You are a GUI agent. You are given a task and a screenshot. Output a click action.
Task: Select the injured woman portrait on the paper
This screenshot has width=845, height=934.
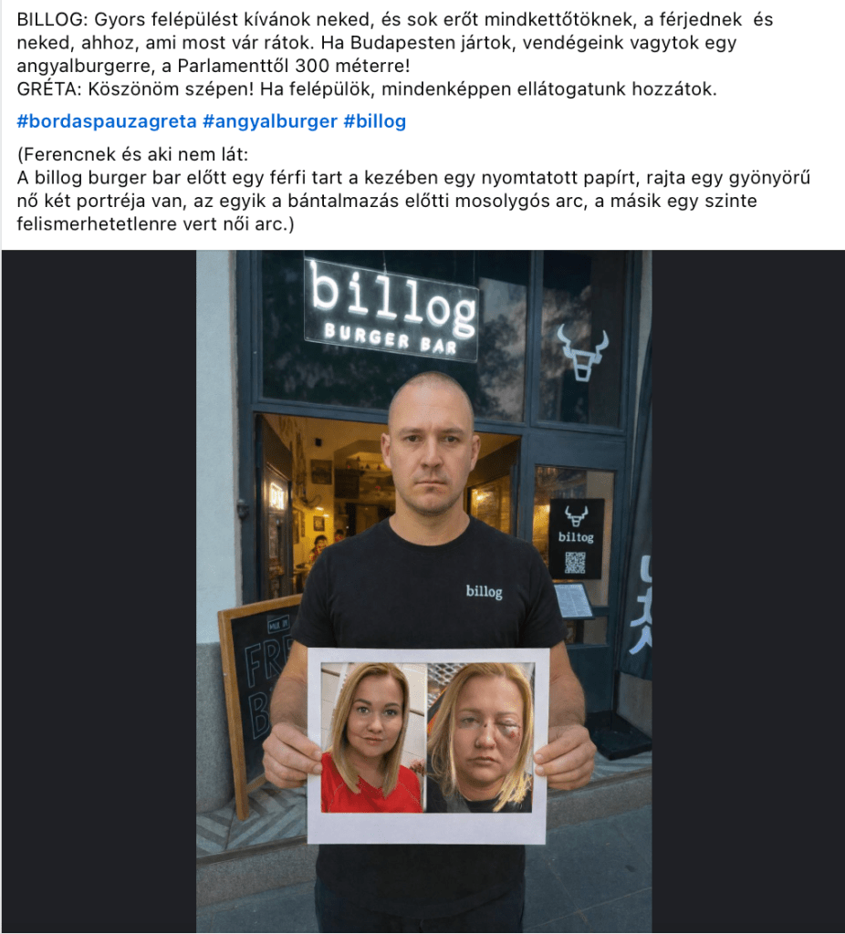[x=480, y=737]
